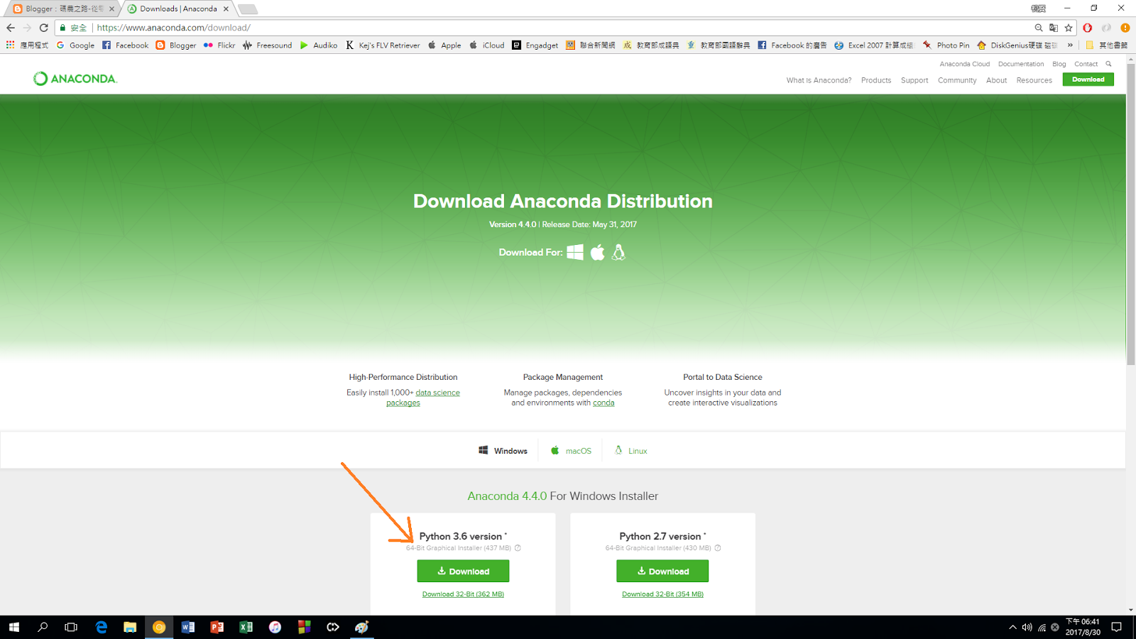
Task: Download Python 3.6 version 64-bit installer
Action: pos(463,571)
